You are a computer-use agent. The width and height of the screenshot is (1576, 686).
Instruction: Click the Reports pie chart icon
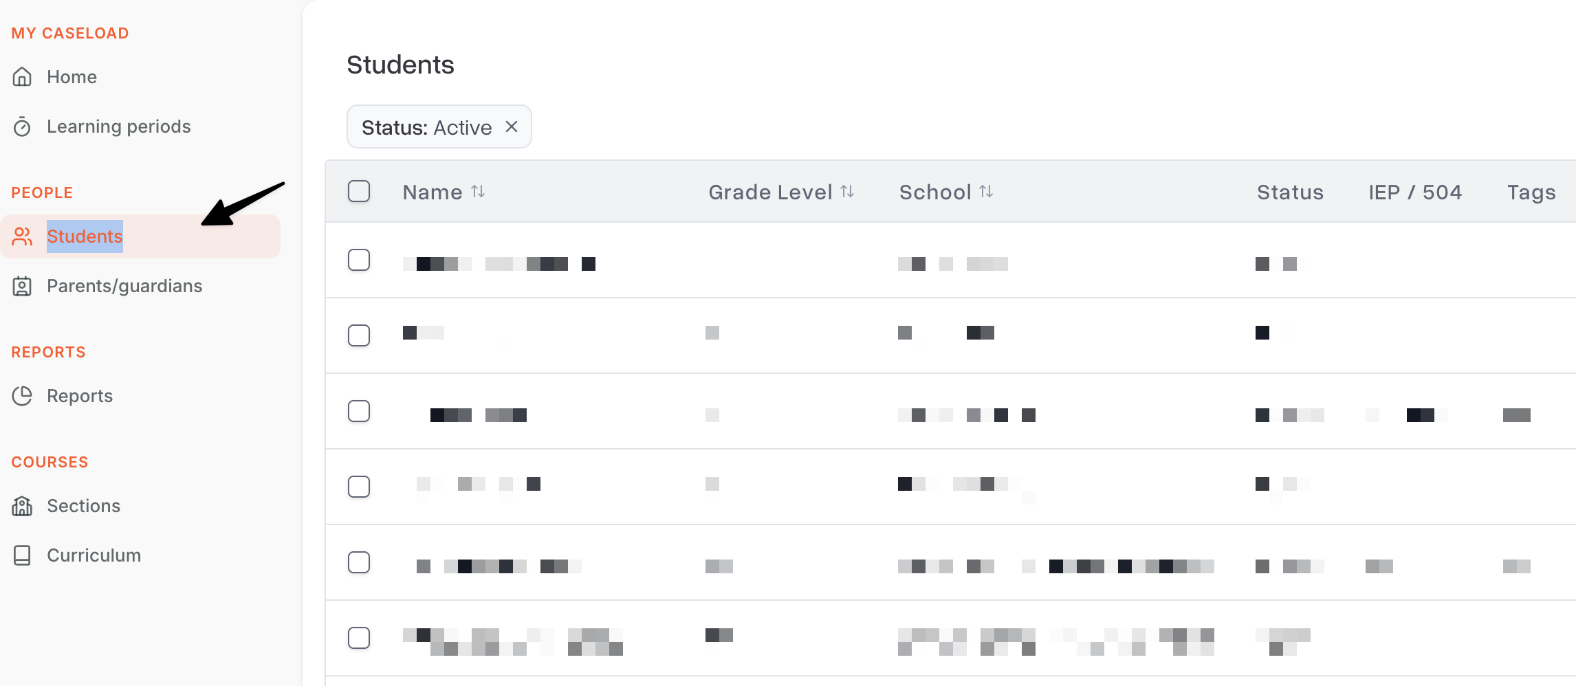(x=22, y=396)
